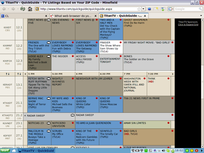
Task: Click the red circle tray icon
Action: pos(197,151)
